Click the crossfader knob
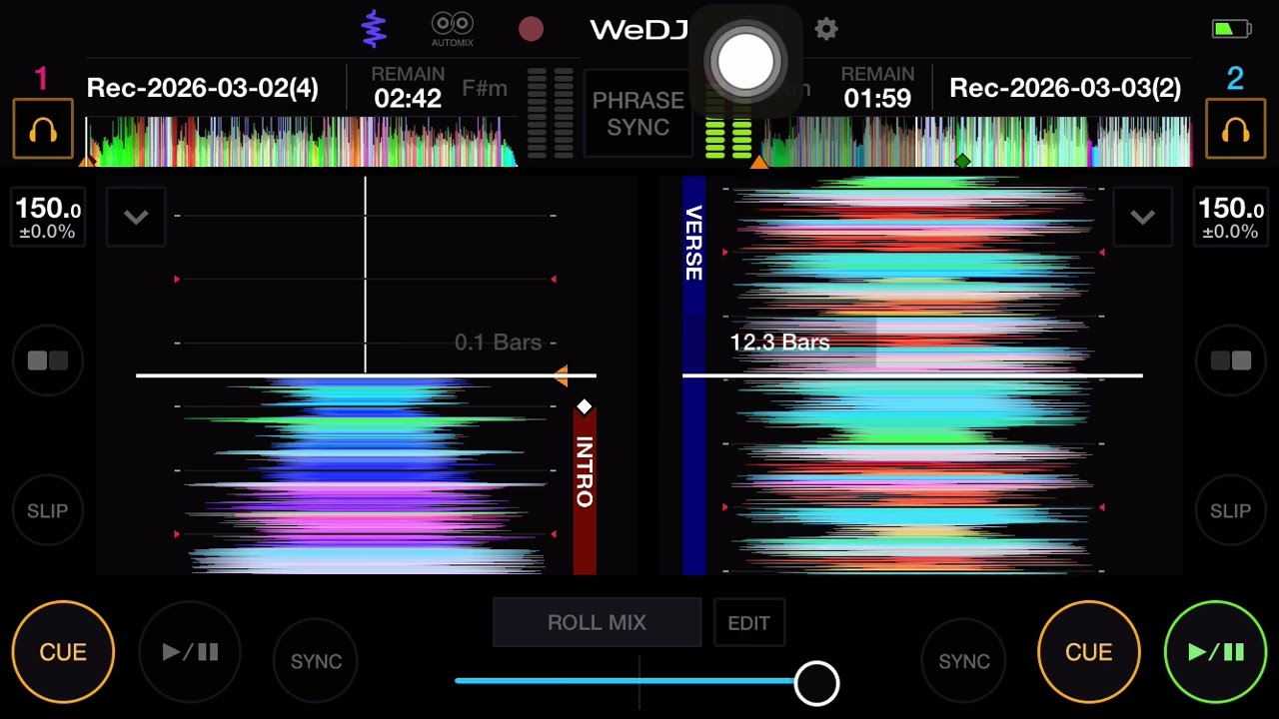This screenshot has width=1279, height=719. click(x=816, y=683)
